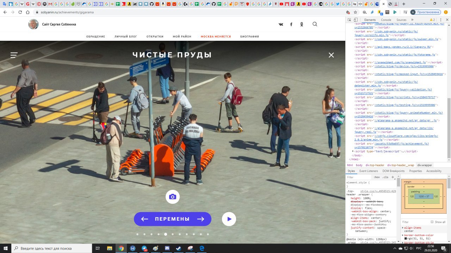This screenshot has width=451, height=253.
Task: Expand the border-bottom-color computed property
Action: coord(403,235)
